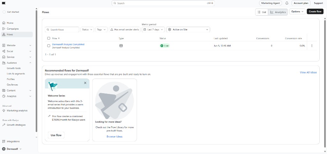This screenshot has width=327, height=154.
Task: Open the Dermaself account switcher chevron
Action: click(x=20, y=149)
